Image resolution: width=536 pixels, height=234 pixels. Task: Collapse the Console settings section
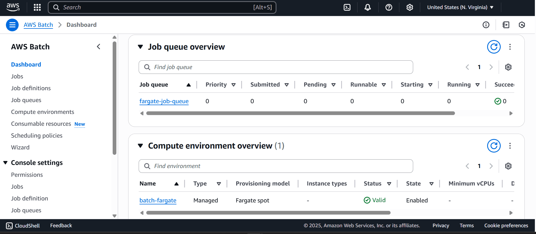(x=5, y=163)
